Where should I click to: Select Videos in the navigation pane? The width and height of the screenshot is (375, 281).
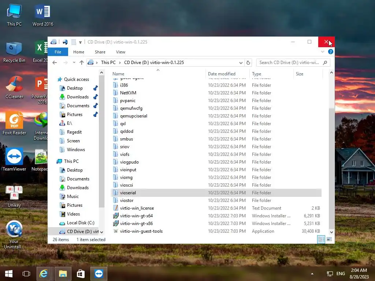73,214
